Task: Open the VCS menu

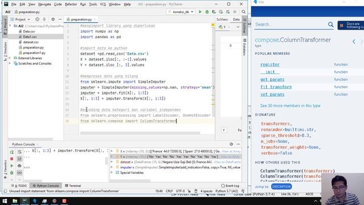Action: [102, 4]
